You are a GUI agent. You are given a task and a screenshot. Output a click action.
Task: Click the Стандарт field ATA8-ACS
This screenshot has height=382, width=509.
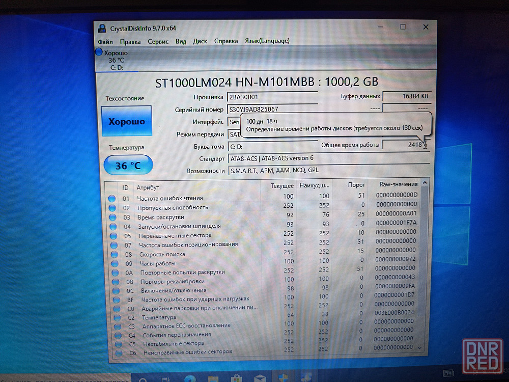click(x=329, y=158)
